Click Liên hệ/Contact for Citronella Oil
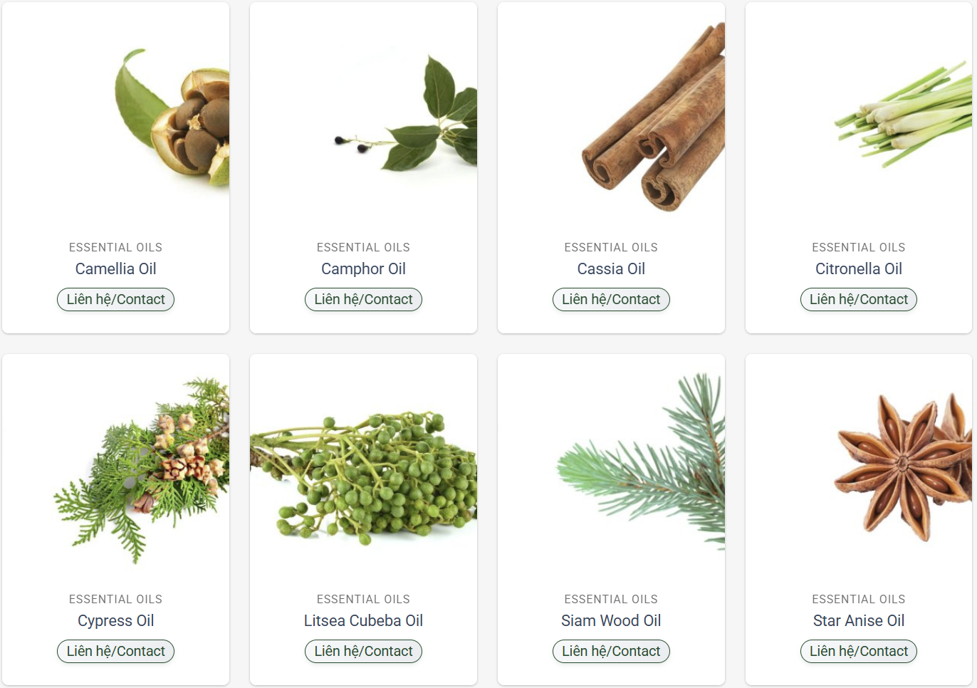 click(859, 300)
